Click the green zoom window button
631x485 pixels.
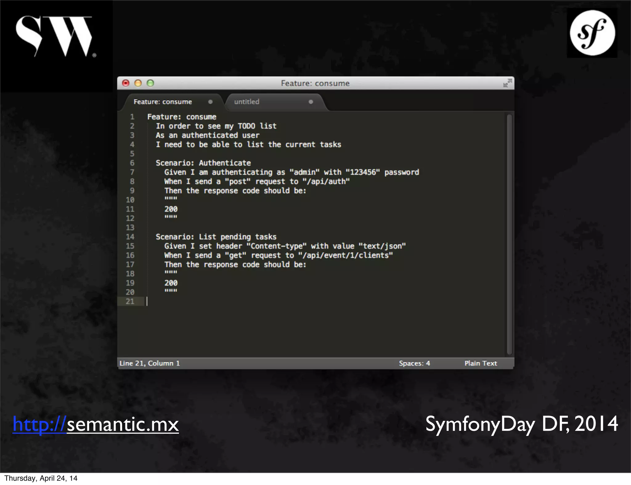150,83
